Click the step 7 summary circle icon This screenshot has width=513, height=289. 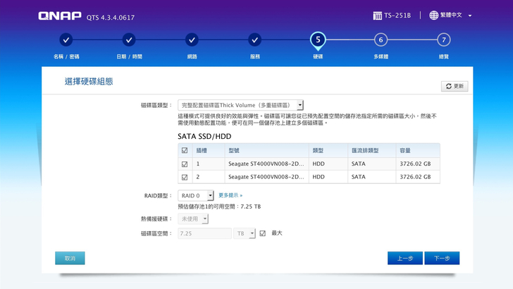(444, 40)
